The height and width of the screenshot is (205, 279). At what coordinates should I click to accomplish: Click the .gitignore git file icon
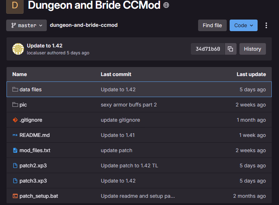click(x=15, y=120)
